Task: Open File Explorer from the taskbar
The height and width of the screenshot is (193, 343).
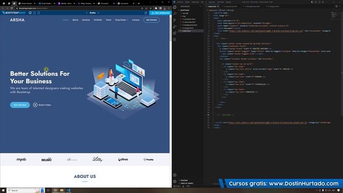Action: (62, 190)
